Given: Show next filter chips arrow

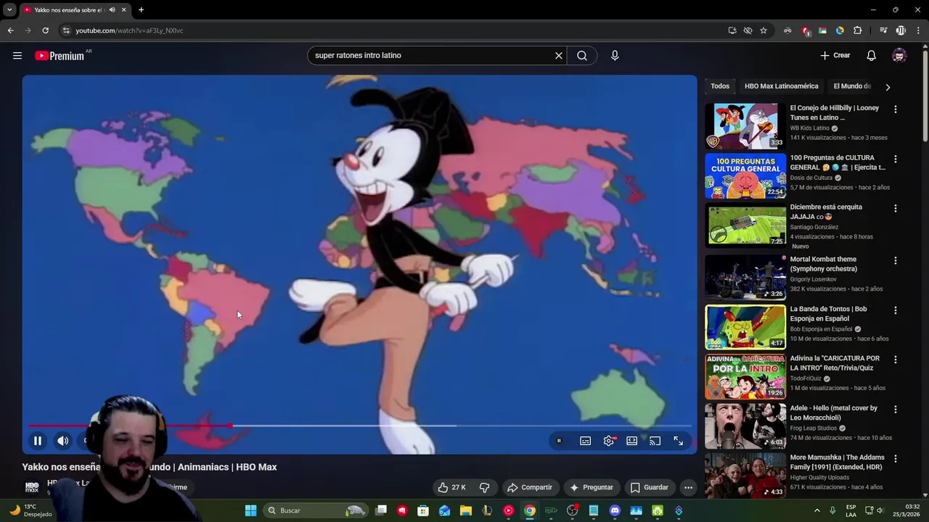Looking at the screenshot, I should 888,87.
